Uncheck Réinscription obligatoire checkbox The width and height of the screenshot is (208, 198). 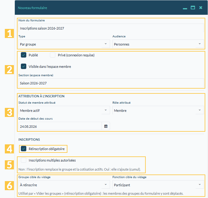(x=24, y=149)
